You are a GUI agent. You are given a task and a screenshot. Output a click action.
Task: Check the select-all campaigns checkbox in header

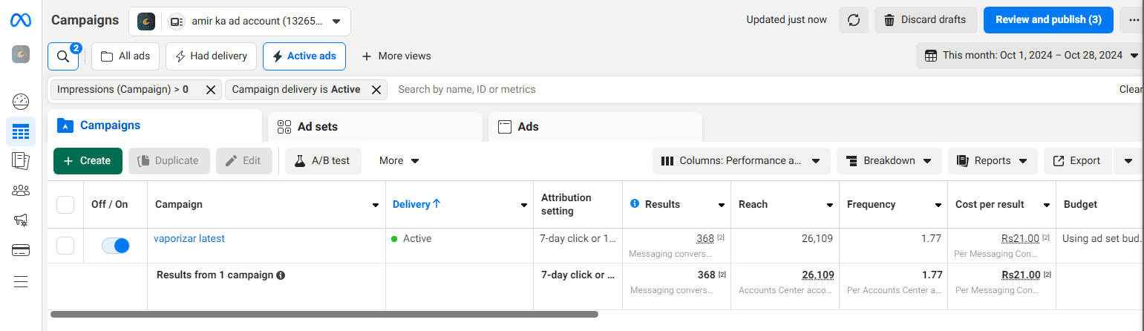click(65, 205)
